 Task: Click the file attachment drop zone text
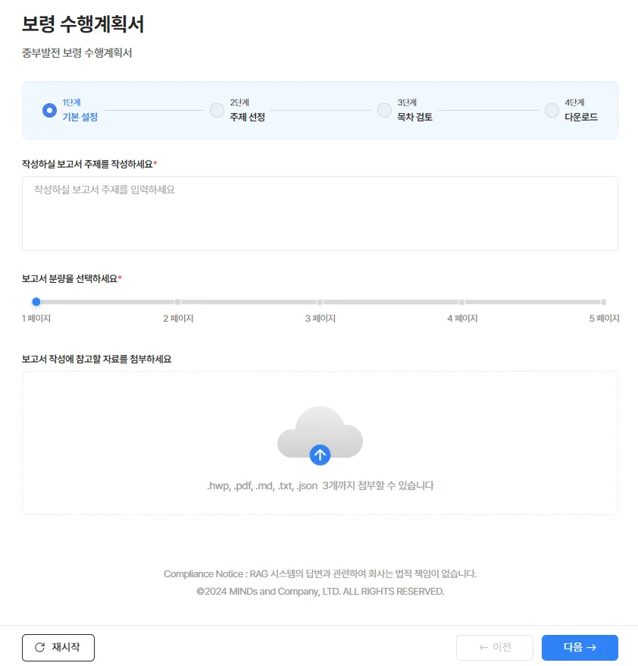pyautogui.click(x=320, y=485)
